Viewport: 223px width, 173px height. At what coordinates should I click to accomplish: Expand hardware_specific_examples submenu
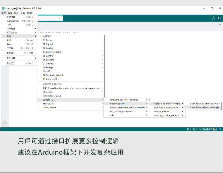point(126,100)
